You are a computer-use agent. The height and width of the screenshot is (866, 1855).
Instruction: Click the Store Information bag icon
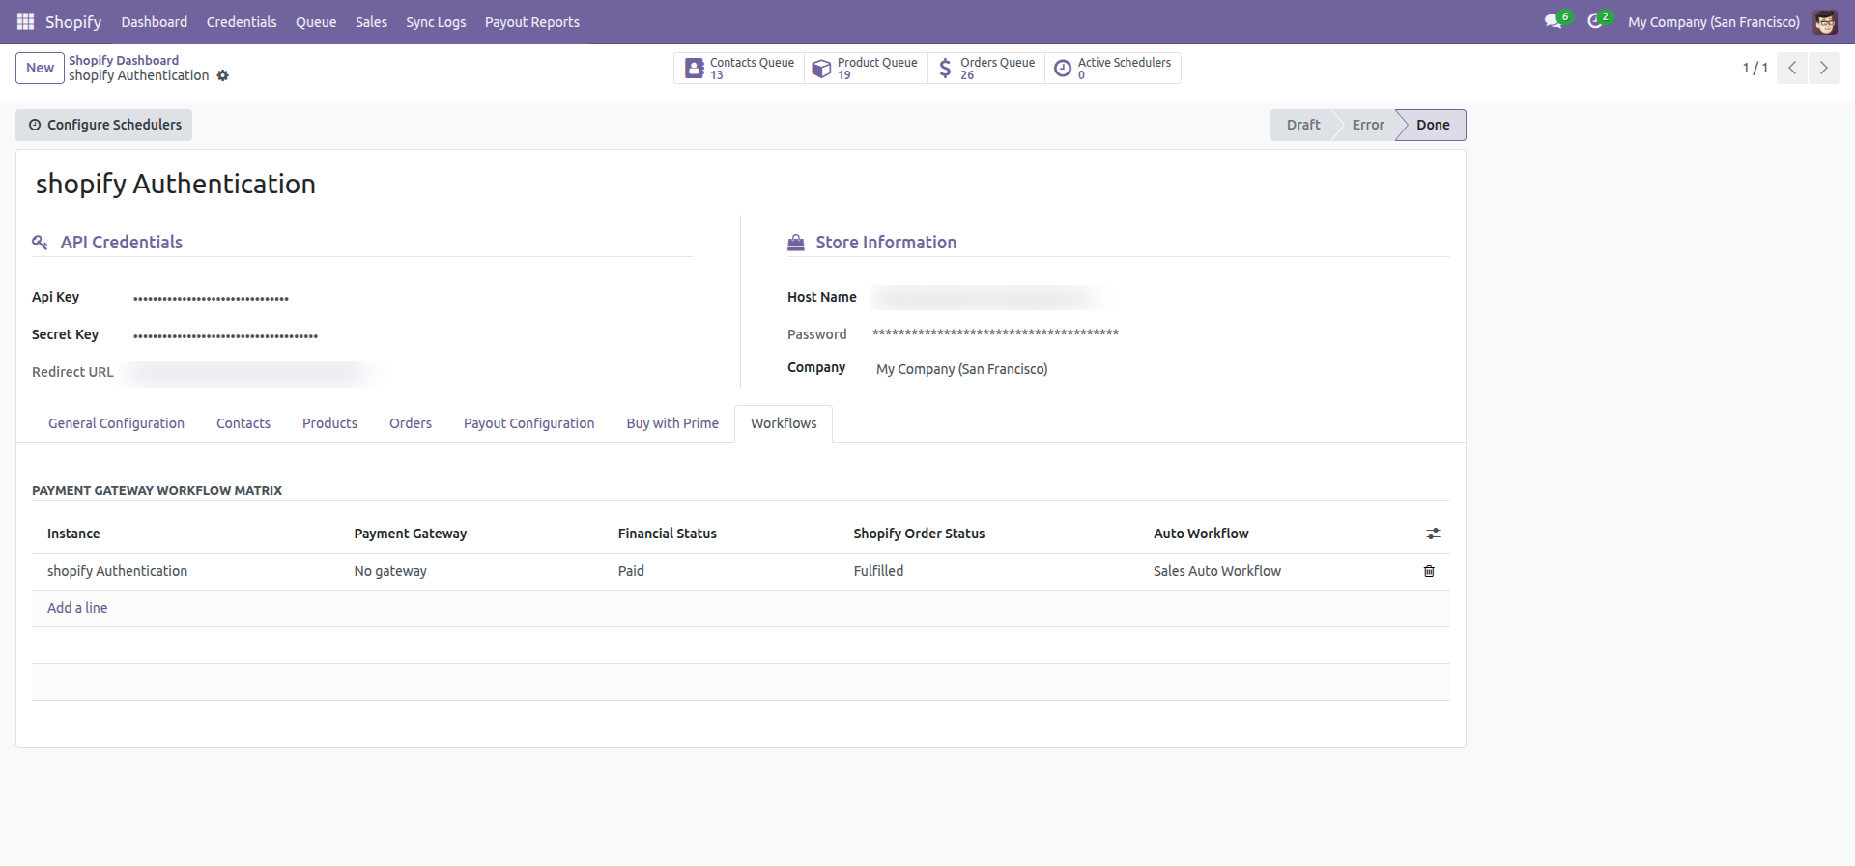point(796,243)
